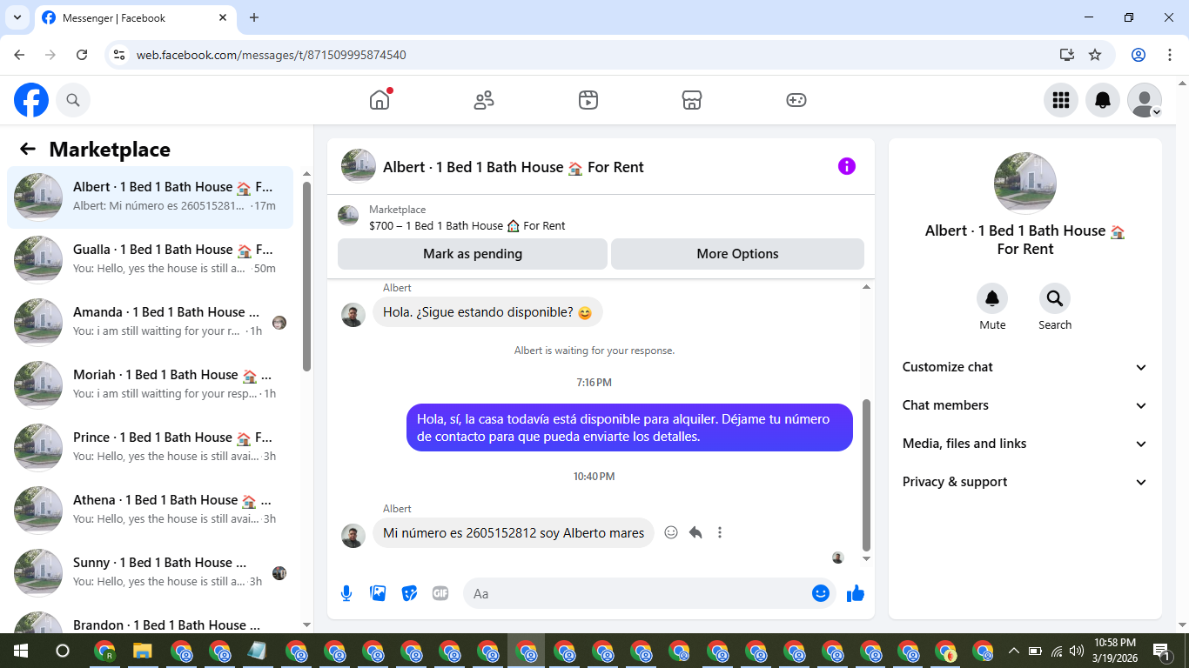Open Albert's conversation in the list
Image resolution: width=1189 pixels, height=668 pixels.
click(150, 197)
